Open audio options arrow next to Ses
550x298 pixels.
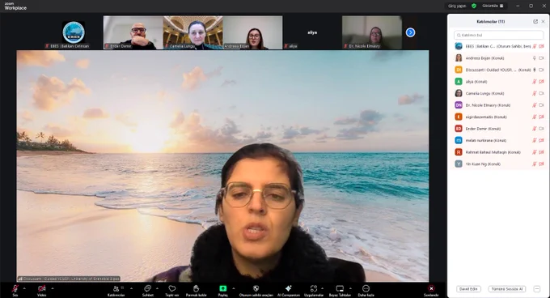point(24,288)
